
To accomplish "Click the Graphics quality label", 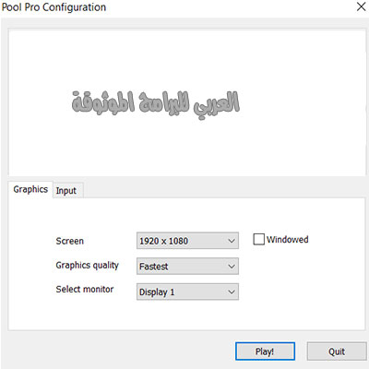I will (x=88, y=265).
